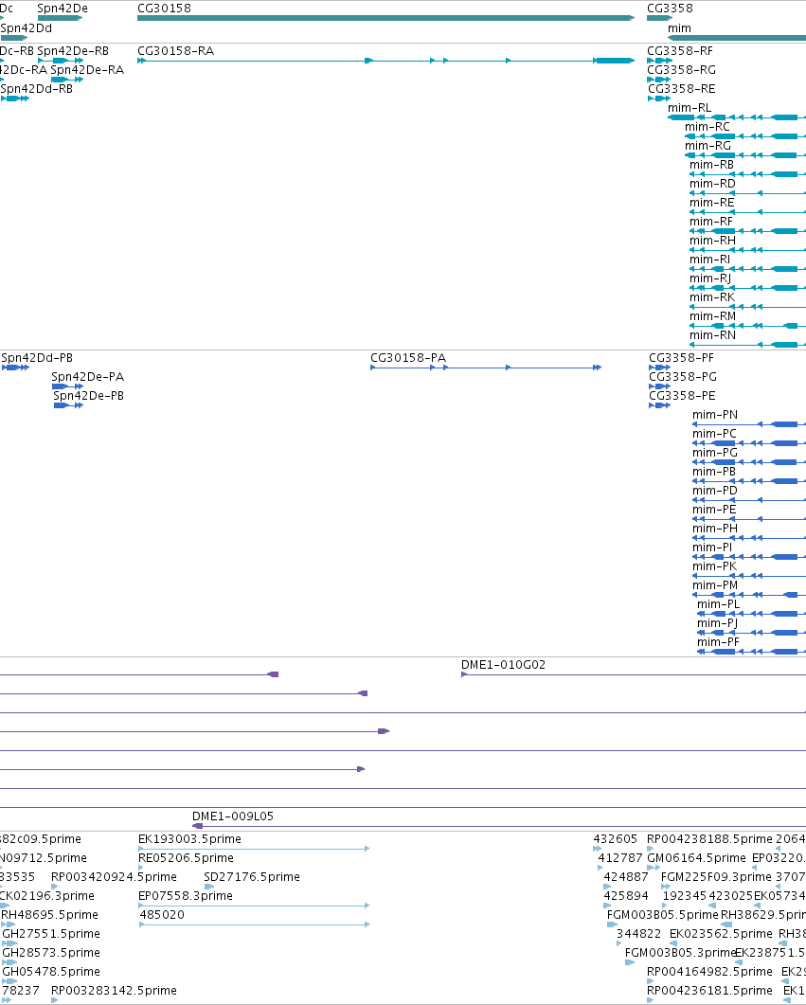Image resolution: width=806 pixels, height=1005 pixels.
Task: Select the mim gene label
Action: coord(679,28)
